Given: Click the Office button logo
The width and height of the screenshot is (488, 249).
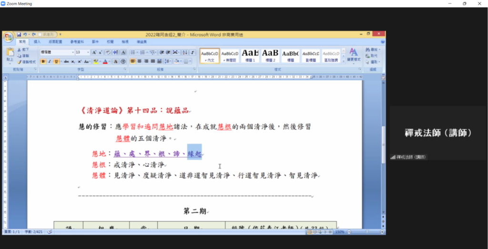Looking at the screenshot, I should coord(9,37).
